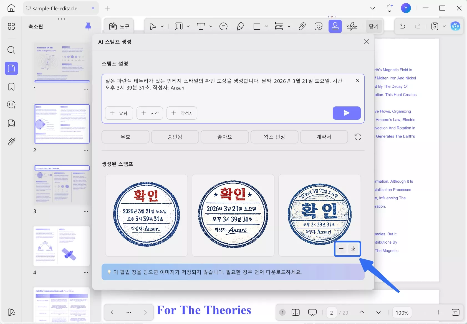Close the AI 스탬프 생성 dialog
467x324 pixels.
coord(366,42)
